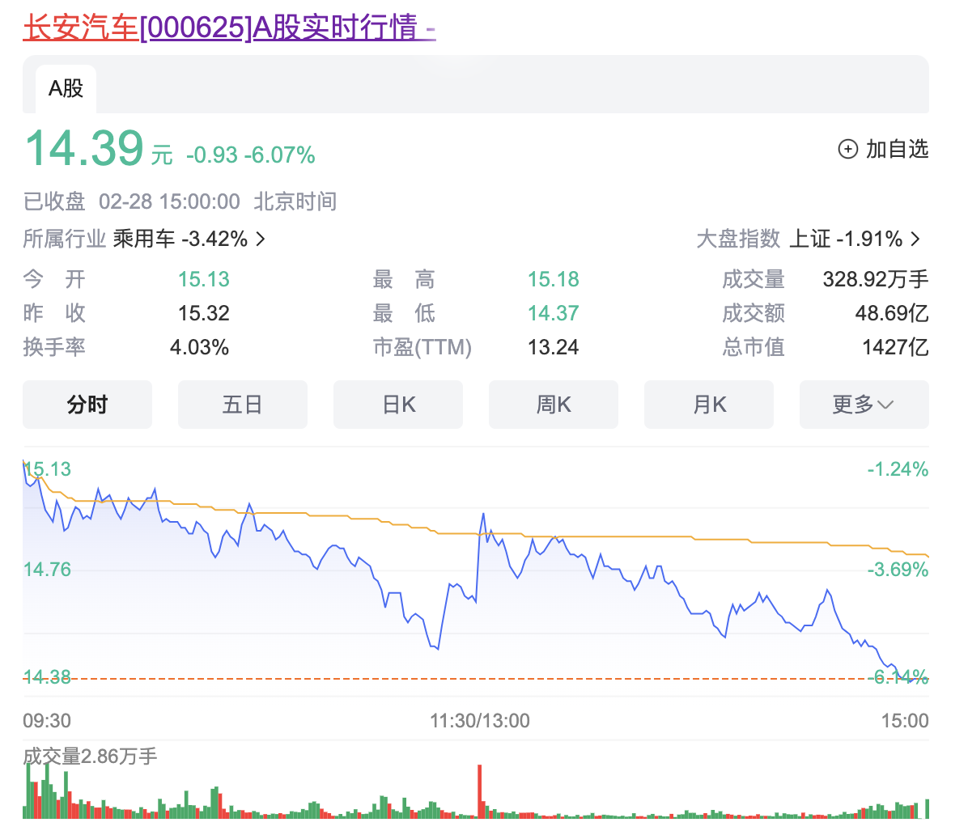
Task: Switch to the 分时 chart view
Action: click(87, 405)
